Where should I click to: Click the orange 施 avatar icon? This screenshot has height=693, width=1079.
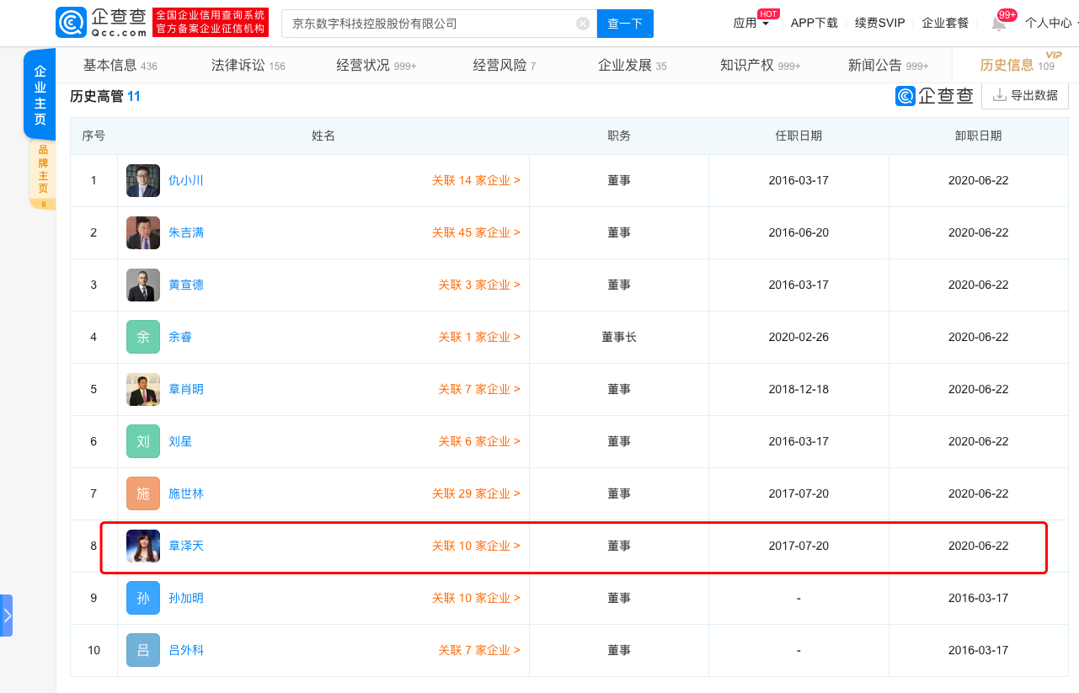coord(143,493)
